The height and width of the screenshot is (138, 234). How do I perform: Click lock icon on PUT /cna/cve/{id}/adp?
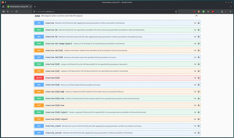198,92
